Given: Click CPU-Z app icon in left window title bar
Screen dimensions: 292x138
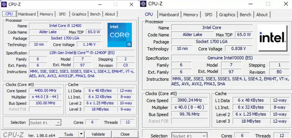Looking at the screenshot, I should [4, 4].
